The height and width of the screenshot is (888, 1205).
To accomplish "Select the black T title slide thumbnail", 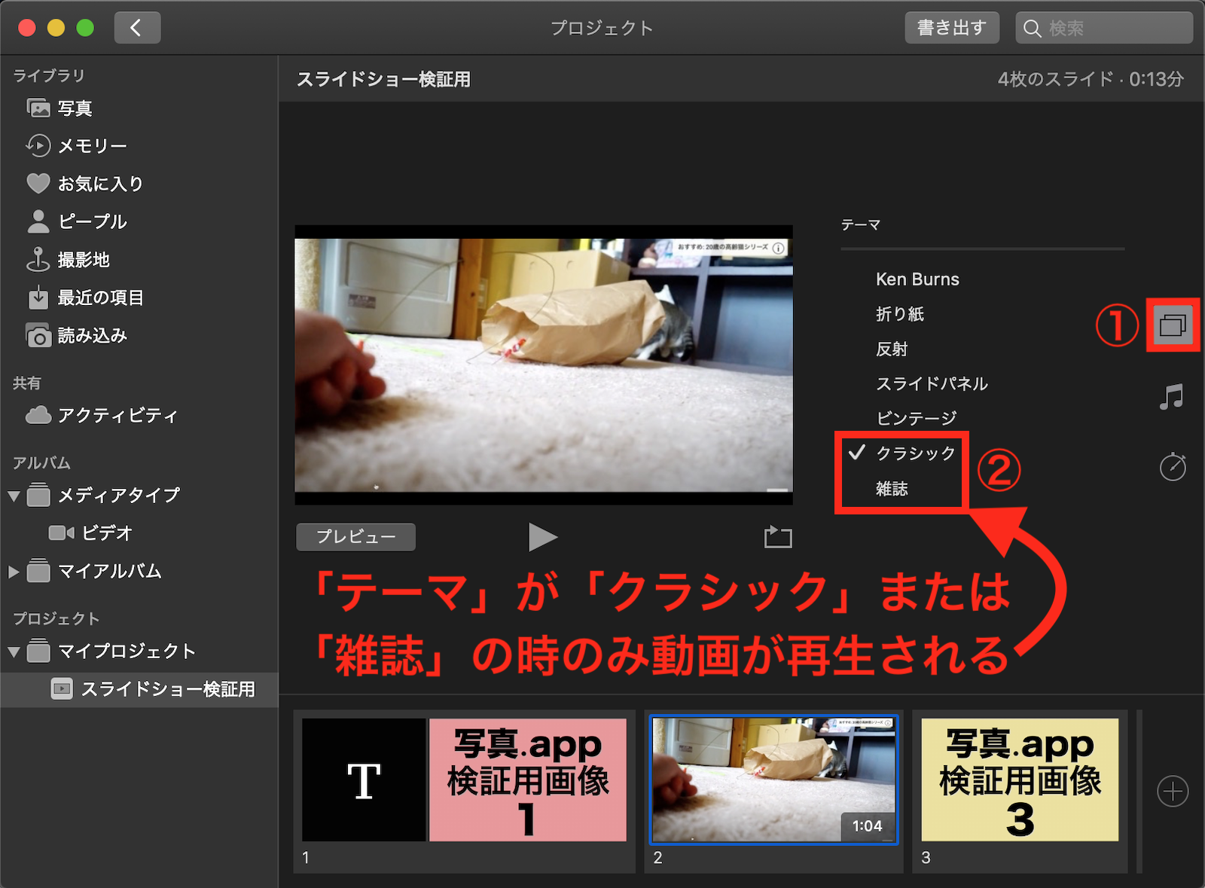I will [x=364, y=780].
